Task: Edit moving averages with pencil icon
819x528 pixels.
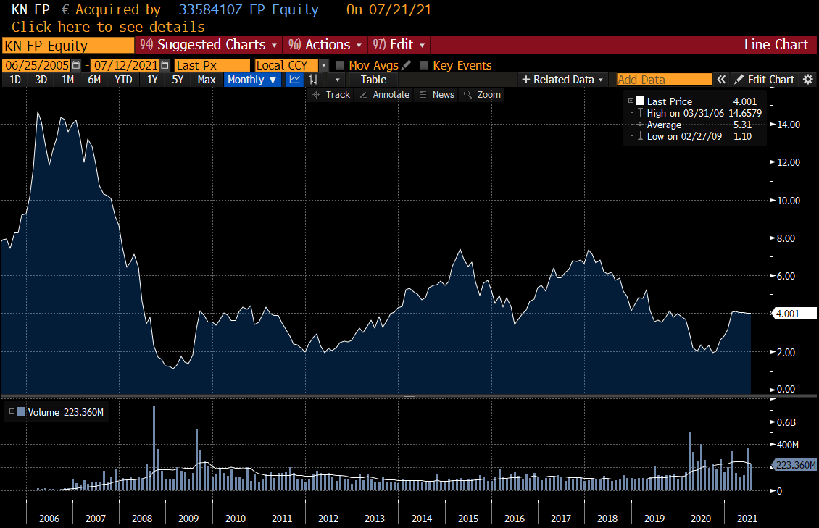Action: point(407,65)
